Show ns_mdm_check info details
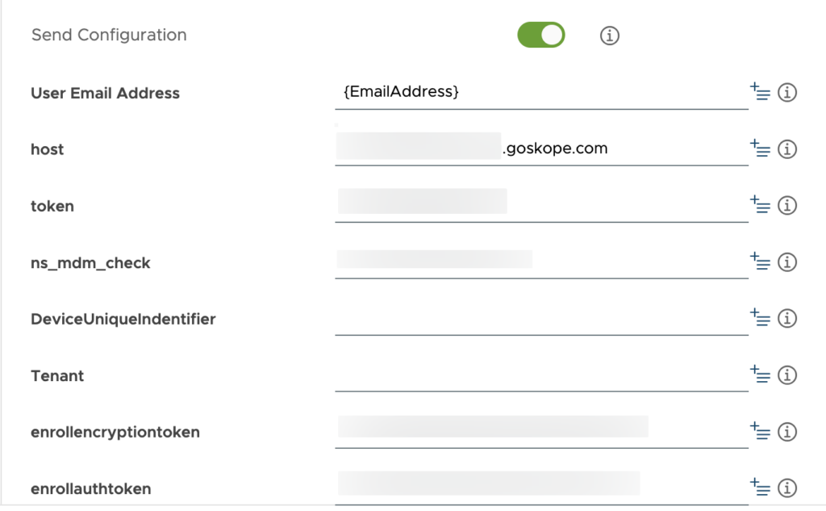Screen dimensions: 826x511 pyautogui.click(x=788, y=262)
